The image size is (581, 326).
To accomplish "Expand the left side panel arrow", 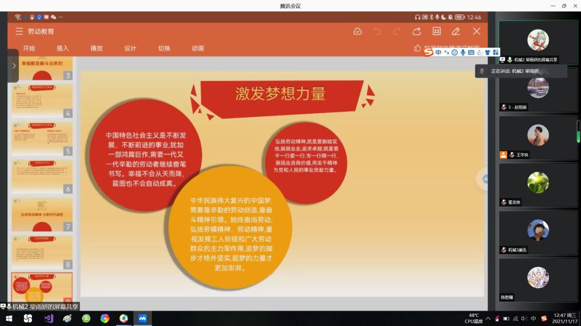I will click(14, 66).
